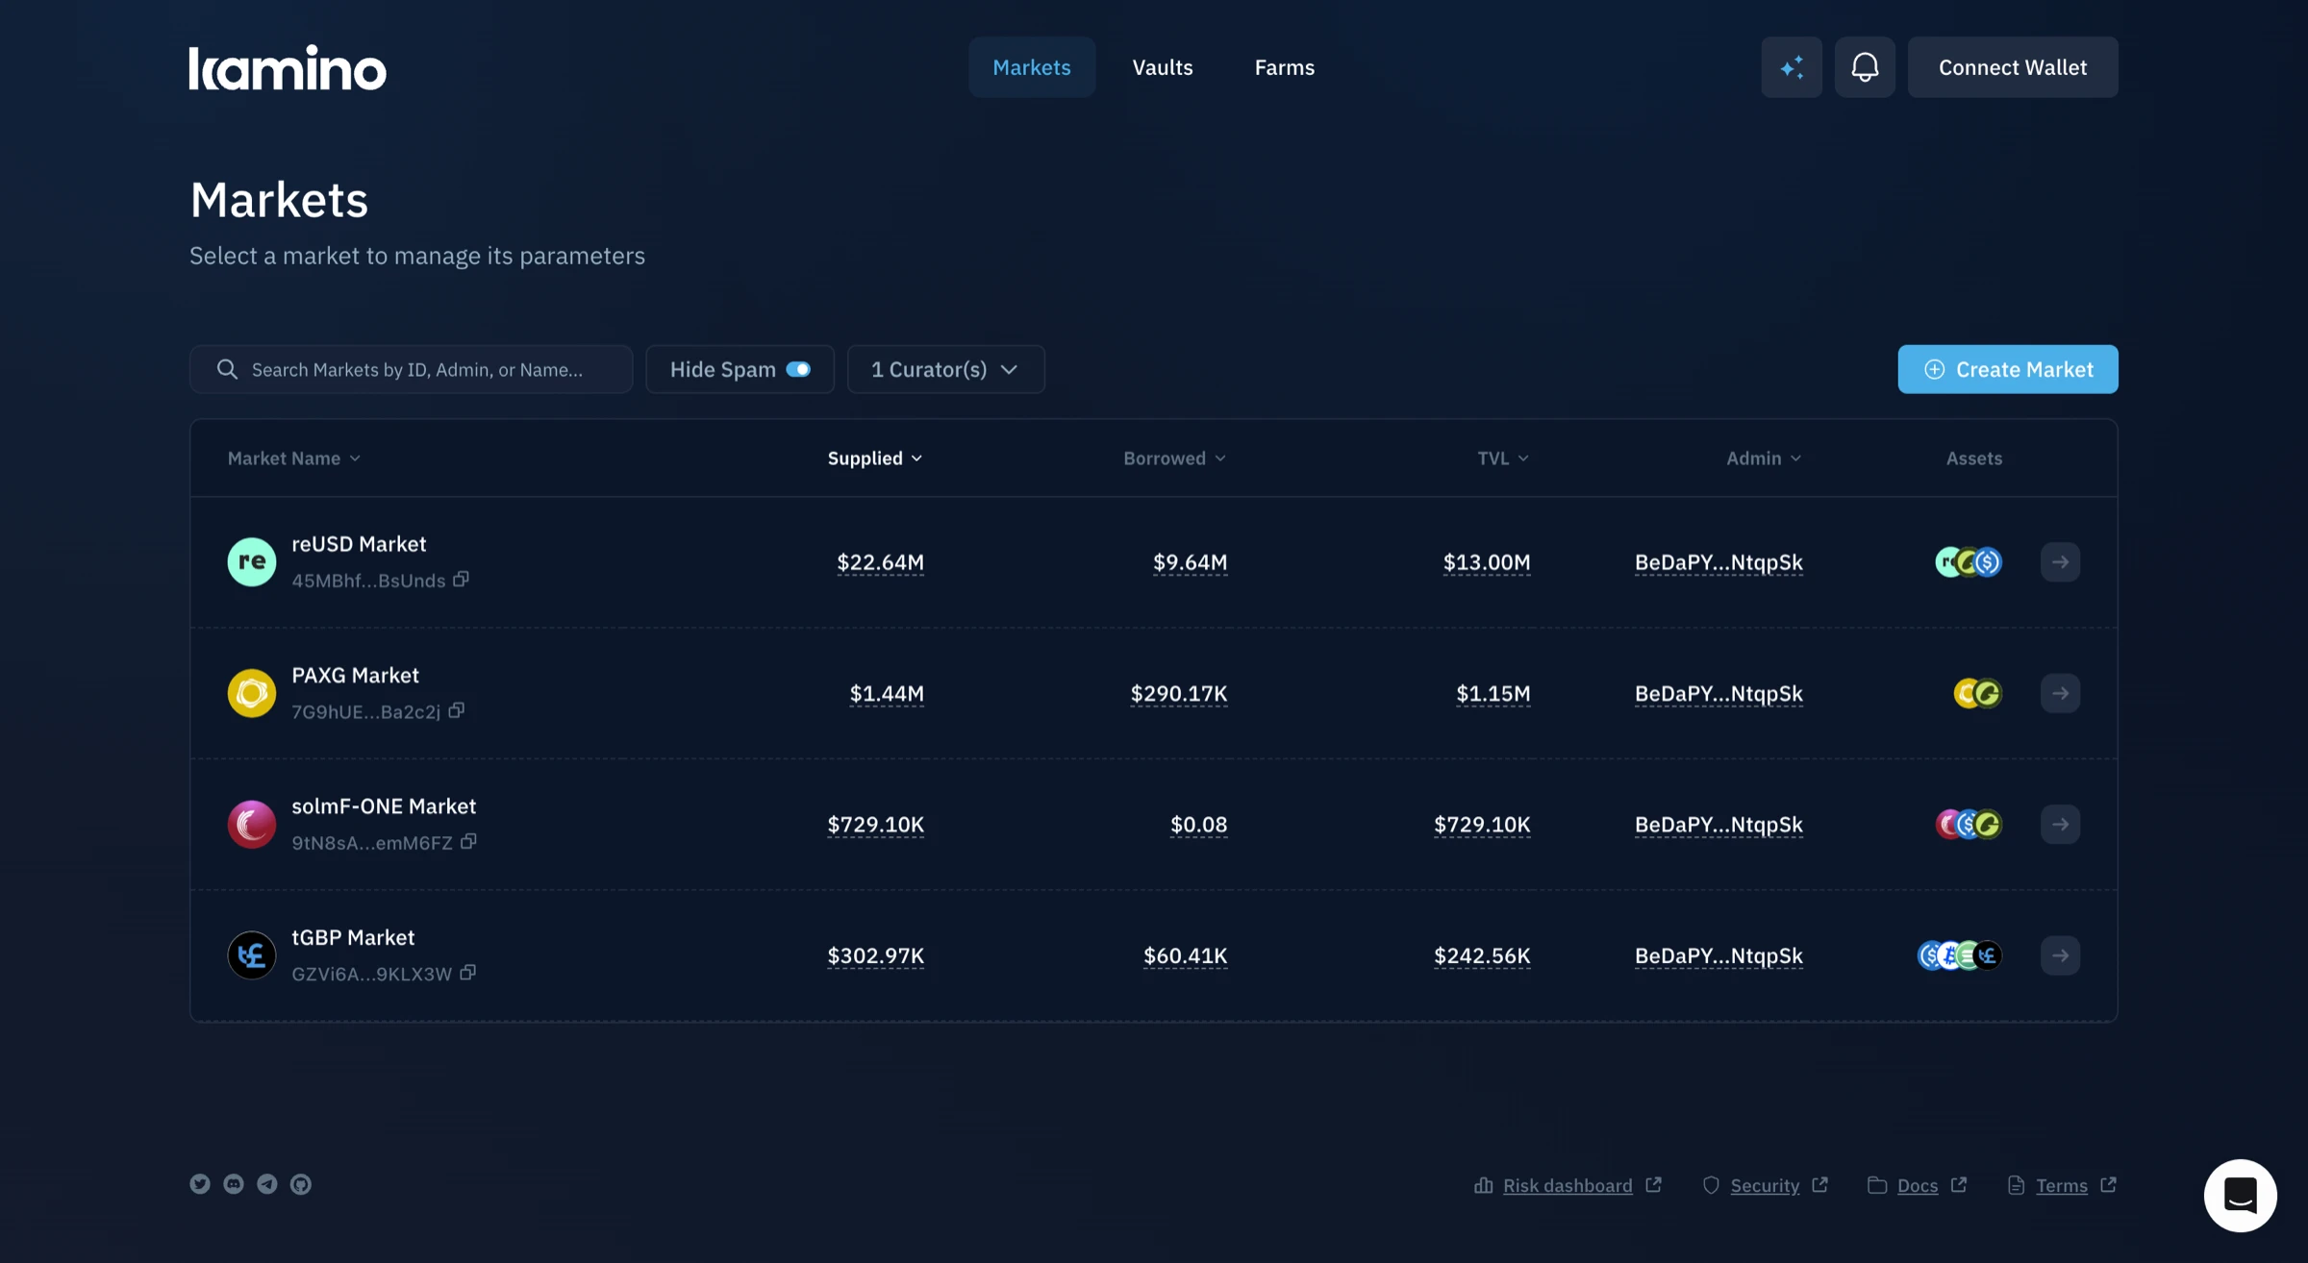Viewport: 2308px width, 1263px height.
Task: Open the Terms link
Action: (2062, 1185)
